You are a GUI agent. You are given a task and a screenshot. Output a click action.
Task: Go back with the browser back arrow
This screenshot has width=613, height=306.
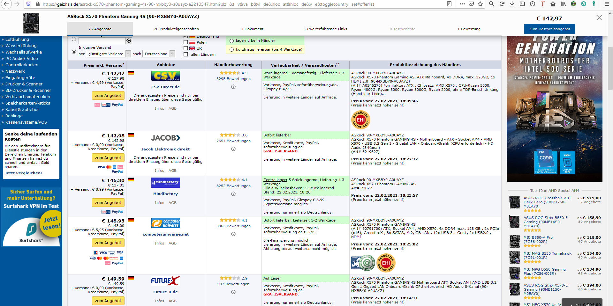(6, 4)
